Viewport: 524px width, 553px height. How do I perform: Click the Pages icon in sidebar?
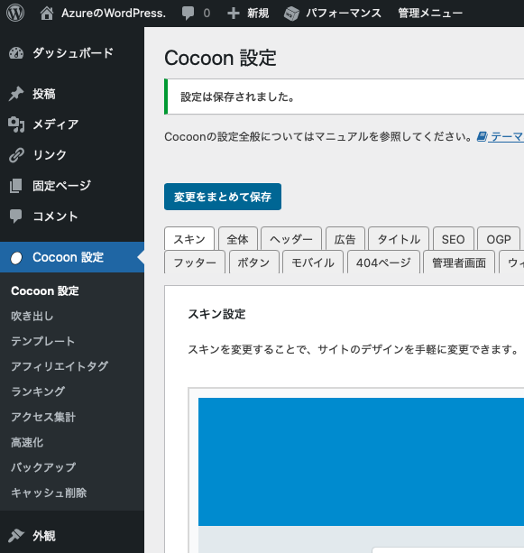[16, 186]
